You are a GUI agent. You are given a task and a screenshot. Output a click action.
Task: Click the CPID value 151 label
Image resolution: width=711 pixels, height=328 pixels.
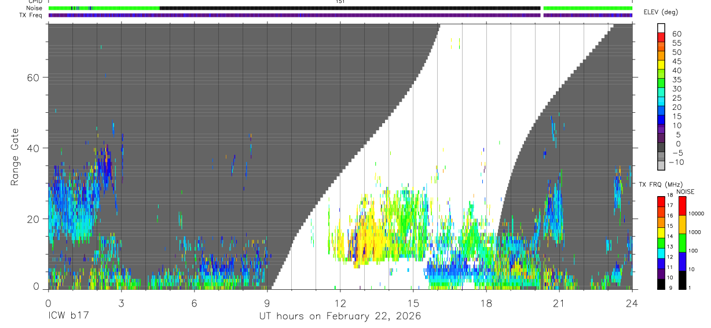pos(340,2)
